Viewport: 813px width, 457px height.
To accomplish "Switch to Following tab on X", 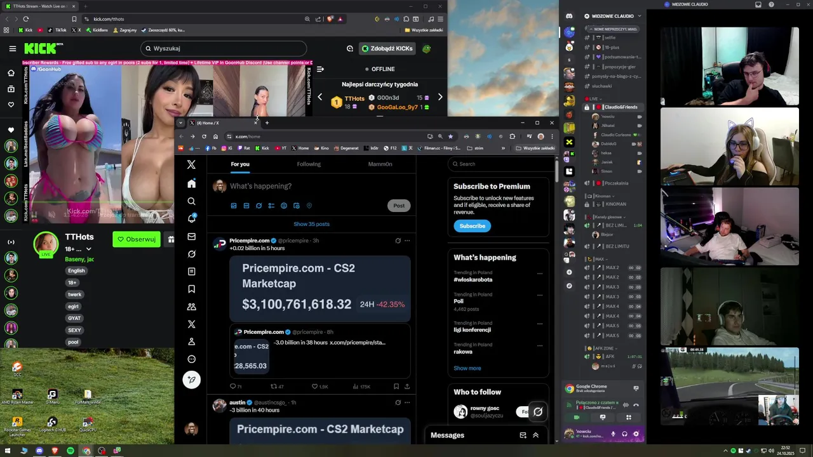I will pos(309,164).
